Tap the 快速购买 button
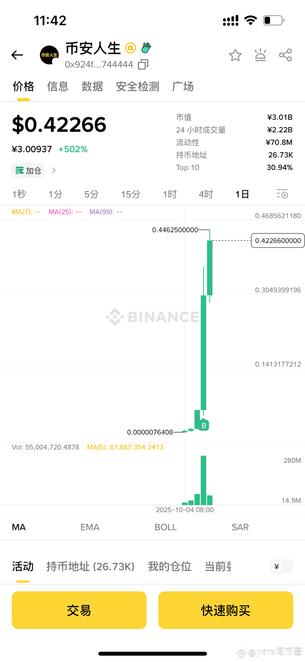 click(226, 610)
